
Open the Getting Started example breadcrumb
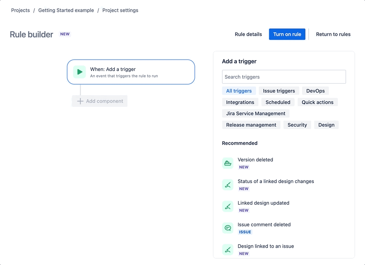pyautogui.click(x=66, y=10)
